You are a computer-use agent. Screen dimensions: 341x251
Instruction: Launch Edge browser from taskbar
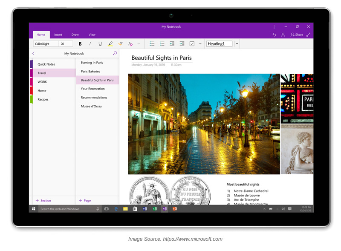[116, 209]
